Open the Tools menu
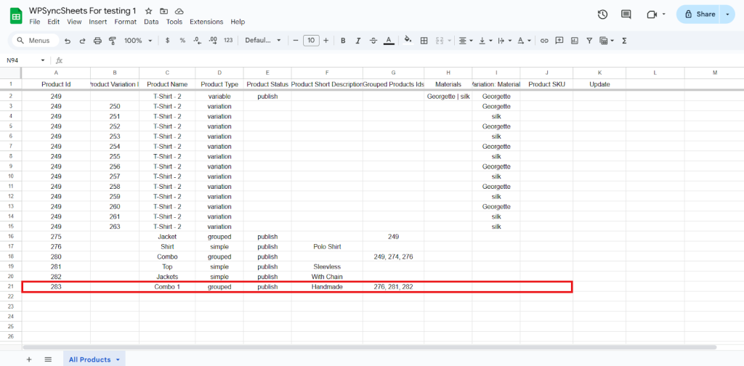The width and height of the screenshot is (744, 366). (x=174, y=22)
